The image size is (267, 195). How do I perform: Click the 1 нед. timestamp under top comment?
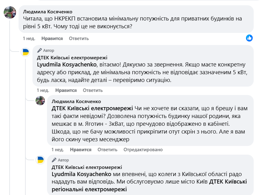(x=29, y=39)
